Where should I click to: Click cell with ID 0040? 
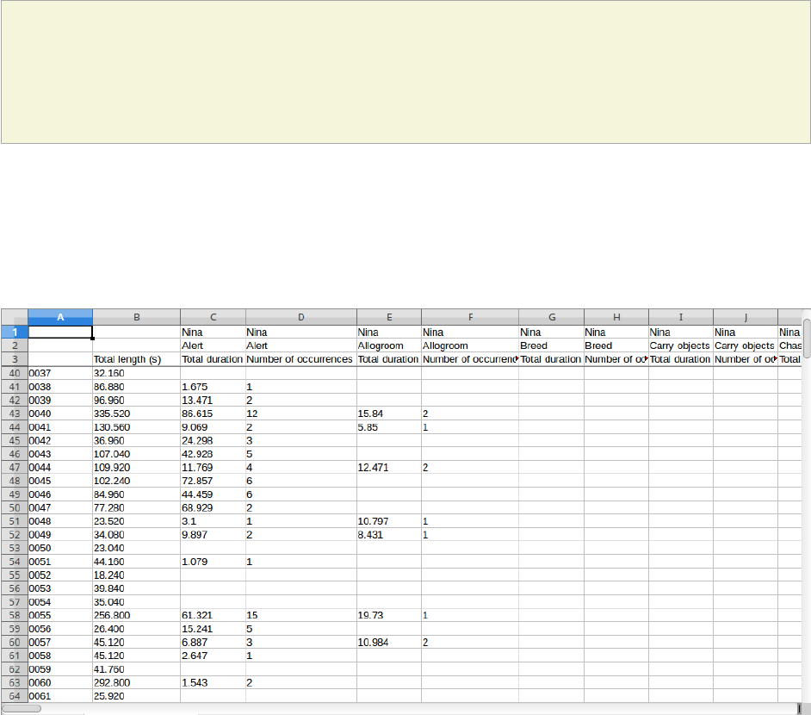point(60,413)
